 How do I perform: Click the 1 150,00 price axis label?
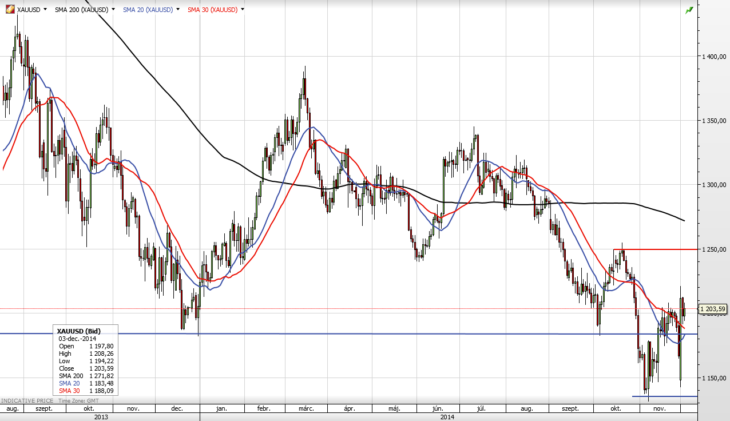[714, 378]
